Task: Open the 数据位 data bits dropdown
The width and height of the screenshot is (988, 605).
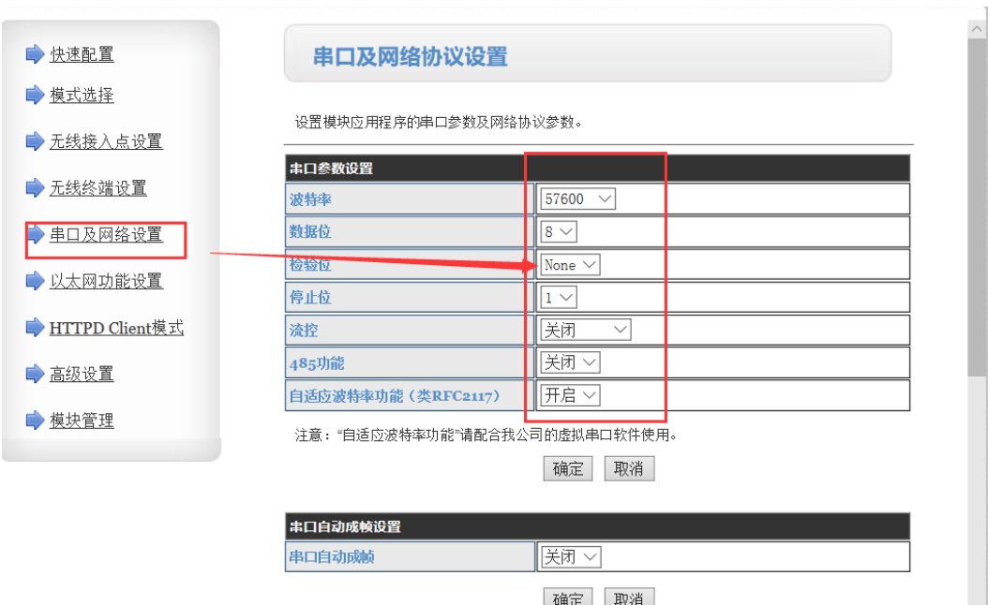Action: coord(558,231)
